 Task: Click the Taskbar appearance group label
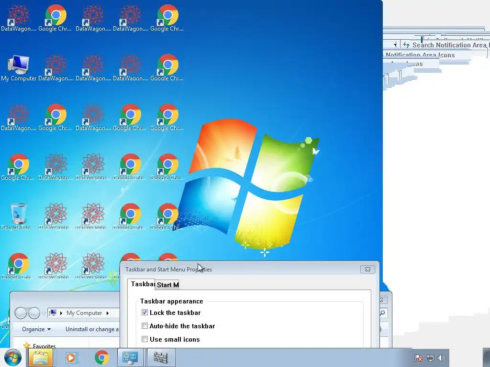172,301
